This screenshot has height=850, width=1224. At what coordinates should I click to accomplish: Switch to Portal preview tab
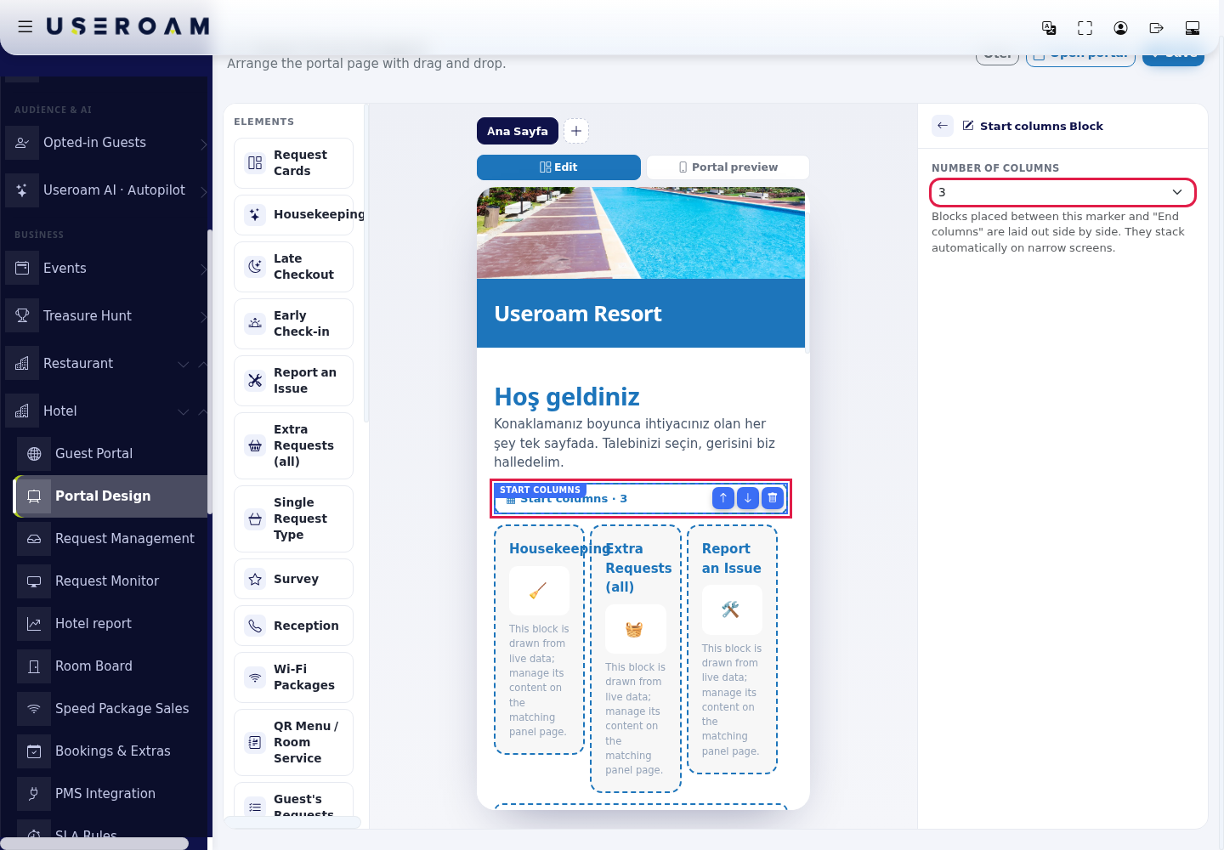[x=728, y=167]
